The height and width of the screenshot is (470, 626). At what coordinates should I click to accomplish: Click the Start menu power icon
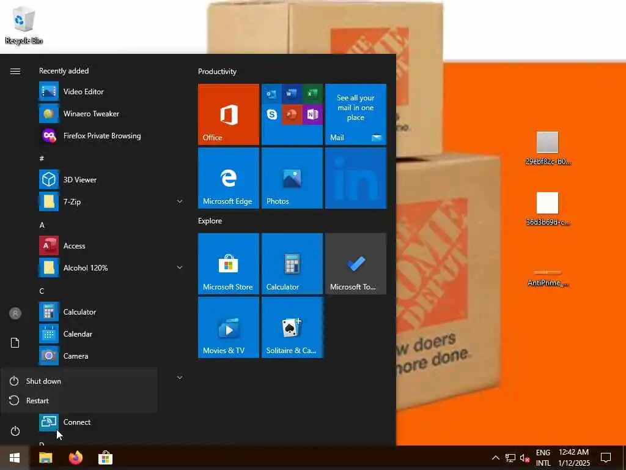15,431
